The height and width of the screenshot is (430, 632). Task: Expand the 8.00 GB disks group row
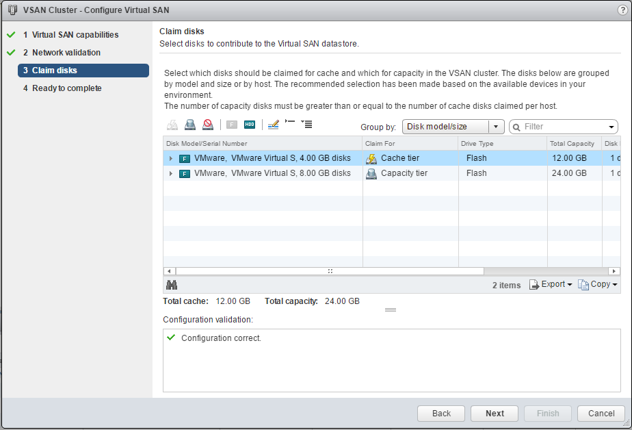point(171,173)
